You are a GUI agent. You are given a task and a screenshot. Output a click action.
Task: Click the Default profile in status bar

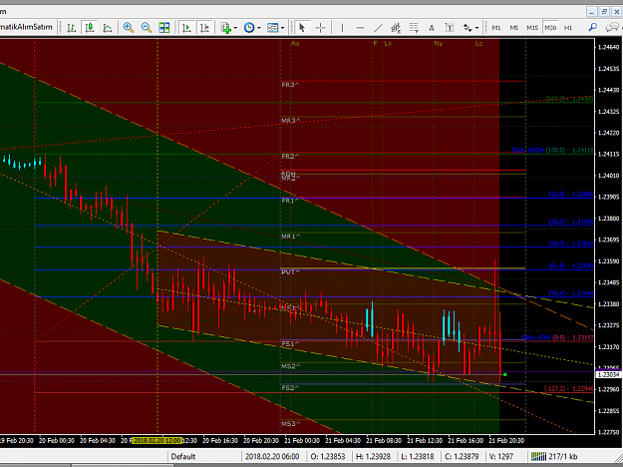tap(183, 456)
